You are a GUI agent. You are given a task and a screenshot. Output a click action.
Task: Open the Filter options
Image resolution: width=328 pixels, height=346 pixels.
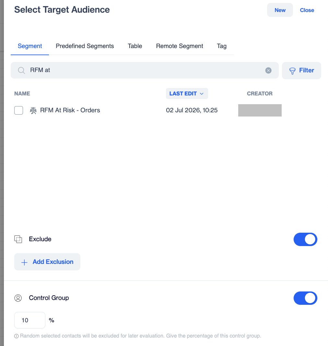(x=301, y=70)
